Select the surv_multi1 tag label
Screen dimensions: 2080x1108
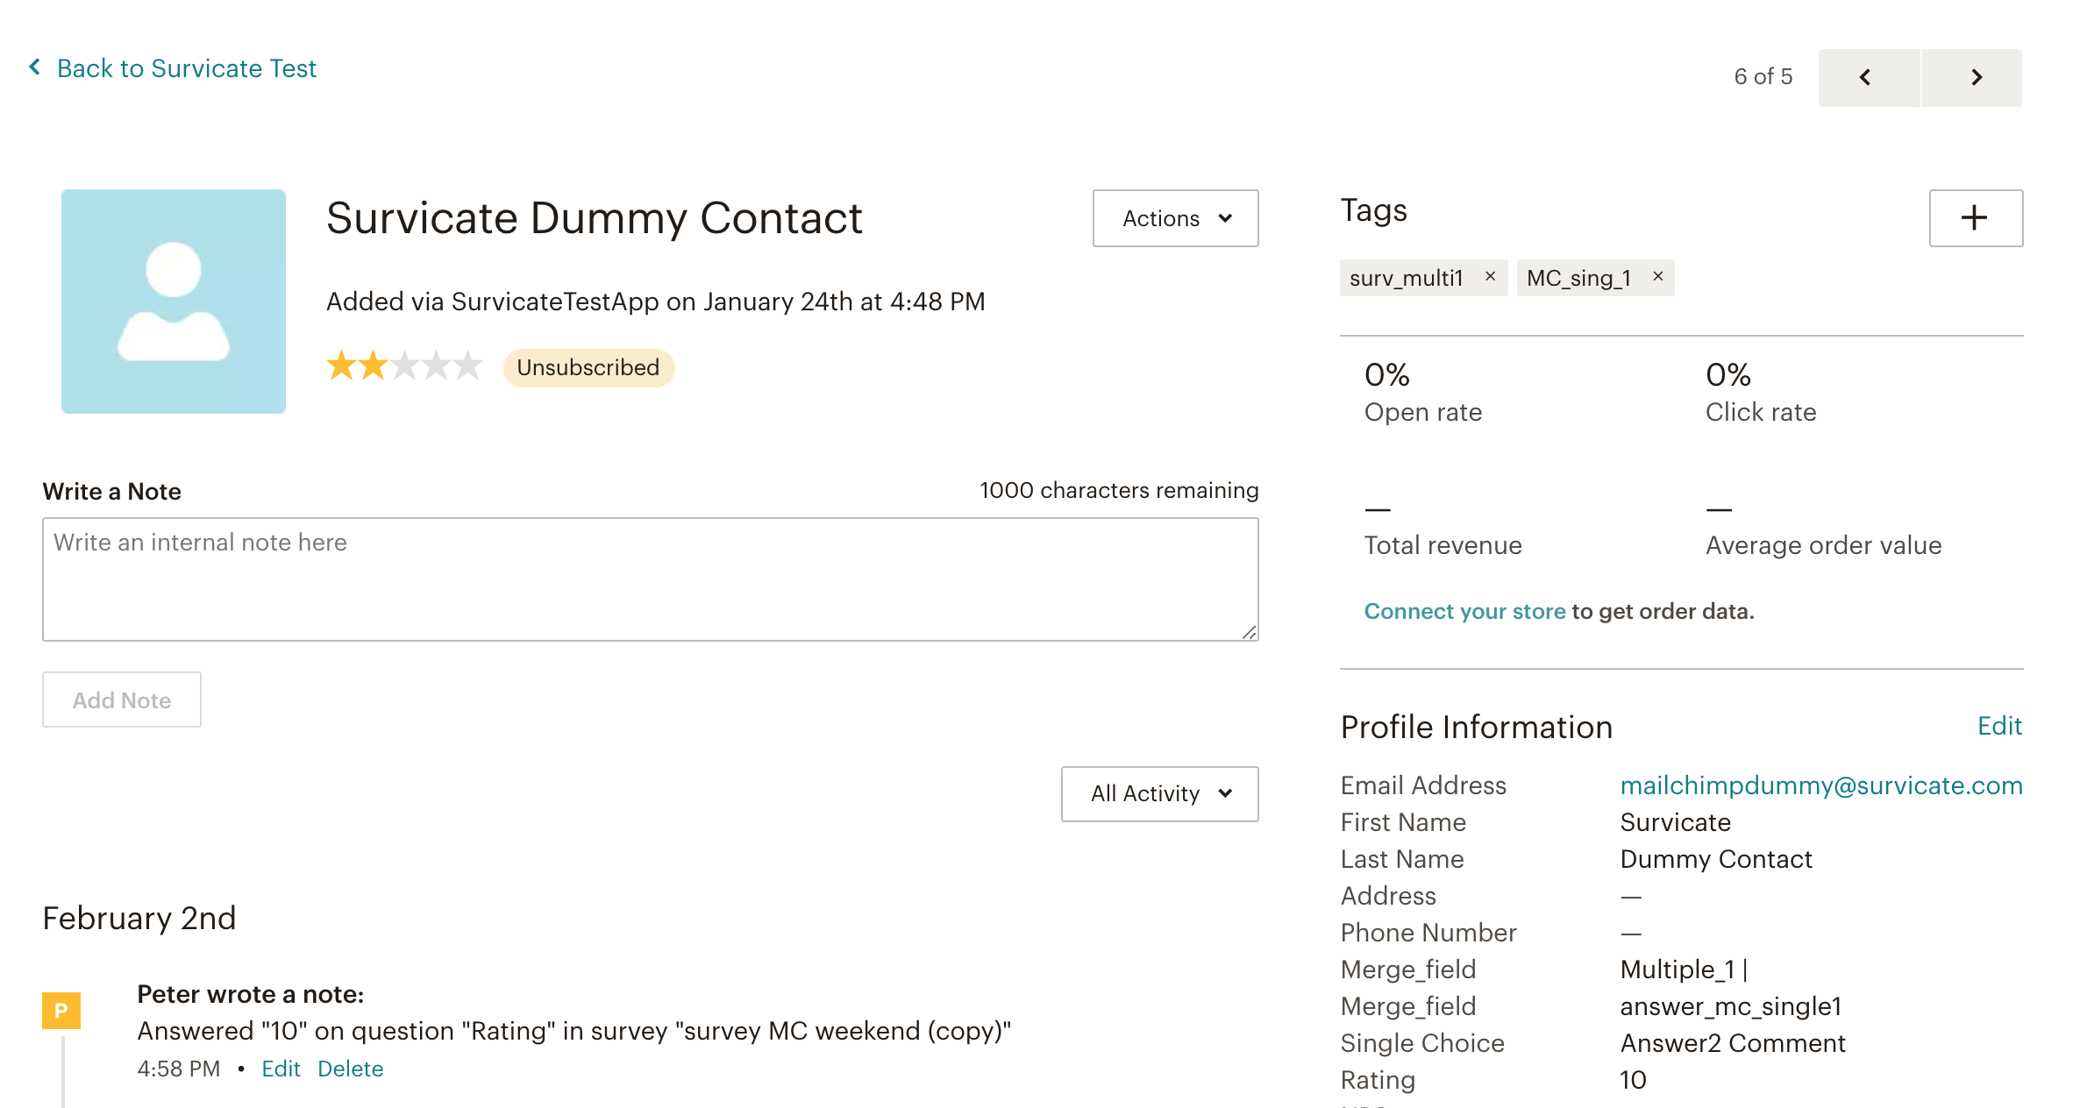coord(1407,278)
